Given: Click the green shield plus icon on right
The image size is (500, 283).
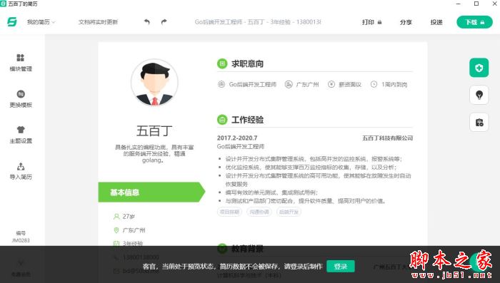Looking at the screenshot, I should [479, 68].
